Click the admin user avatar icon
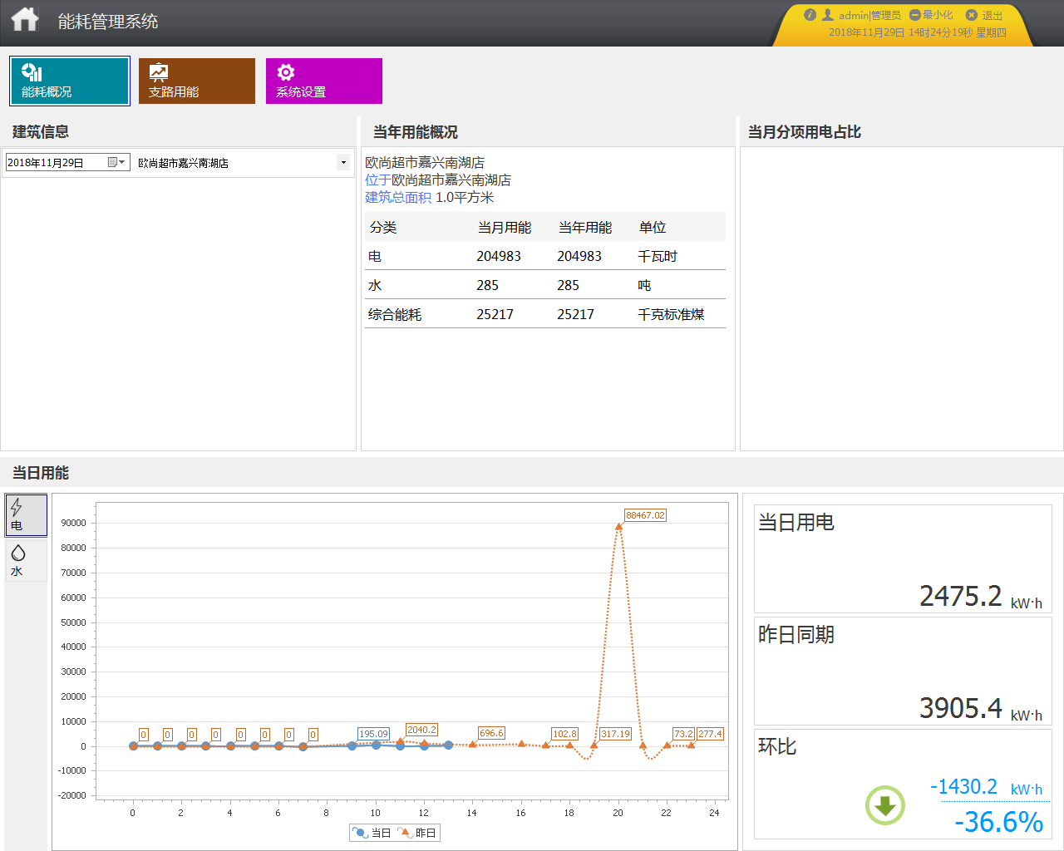Screen dimensions: 1064x851 pos(828,15)
